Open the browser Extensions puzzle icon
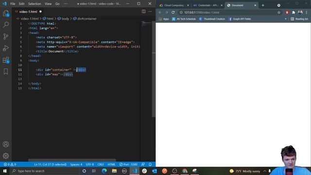The height and width of the screenshot is (175, 311). coord(294,13)
